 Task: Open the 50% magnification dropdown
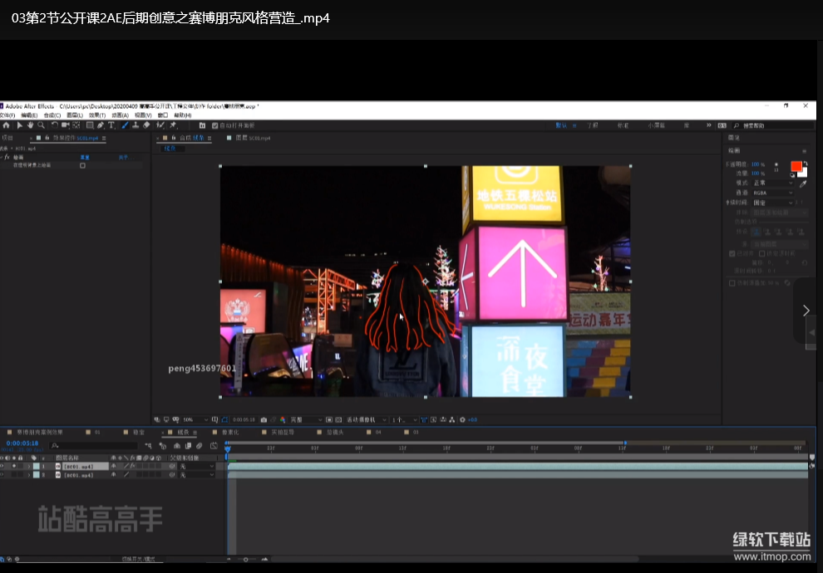coord(195,420)
